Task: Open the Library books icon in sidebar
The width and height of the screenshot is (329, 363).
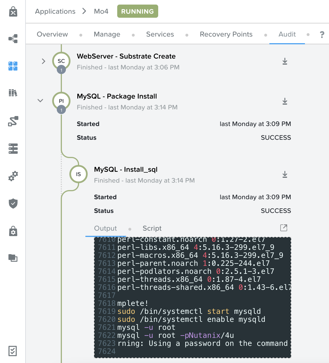Action: [13, 93]
